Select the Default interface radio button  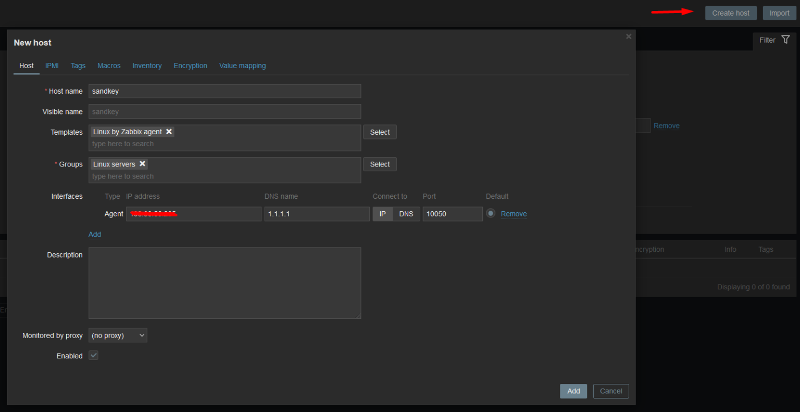491,213
